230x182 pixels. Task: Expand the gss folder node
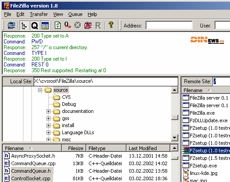click(48, 118)
